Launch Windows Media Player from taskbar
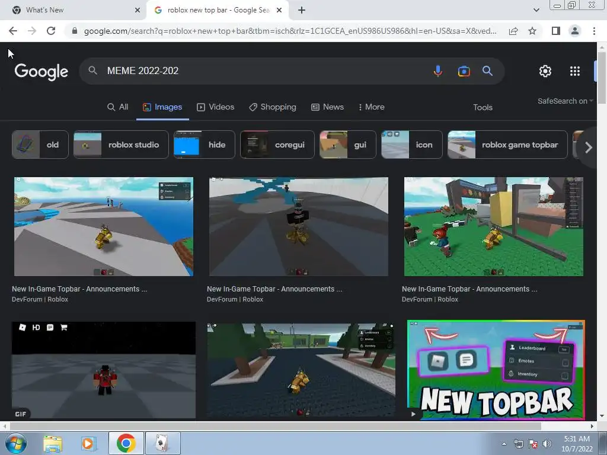607x455 pixels. click(88, 444)
